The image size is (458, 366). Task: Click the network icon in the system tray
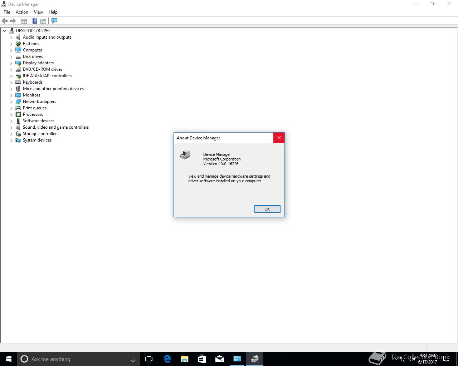[403, 359]
